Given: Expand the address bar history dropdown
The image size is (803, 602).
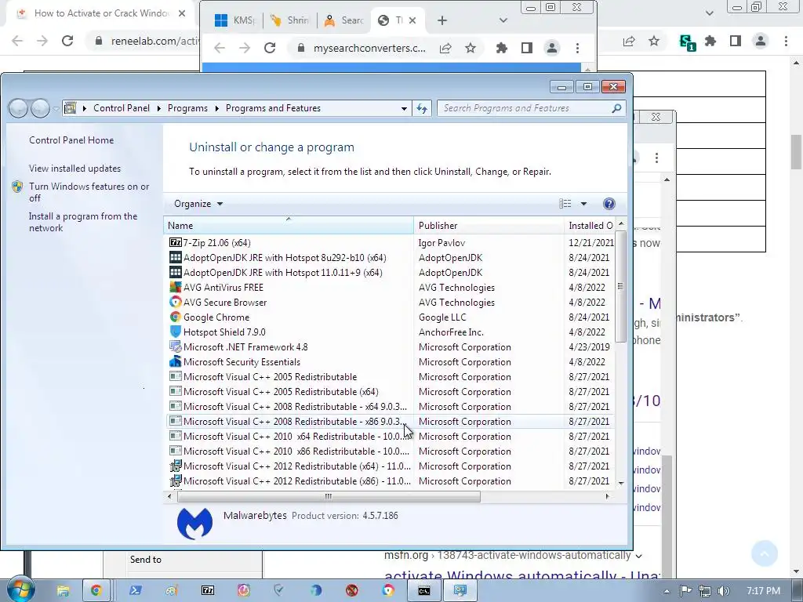Looking at the screenshot, I should [x=404, y=108].
